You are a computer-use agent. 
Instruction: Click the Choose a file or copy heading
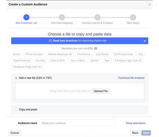coord(80,34)
